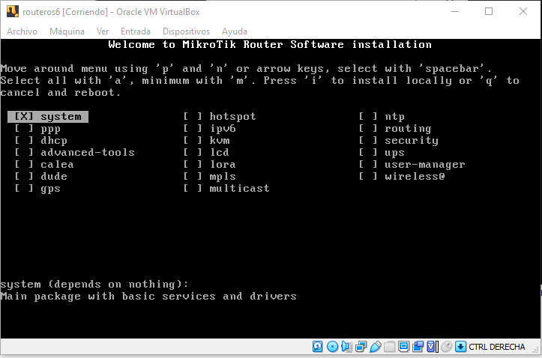Open the audio indicator in status bar
542x358 pixels.
[346, 347]
